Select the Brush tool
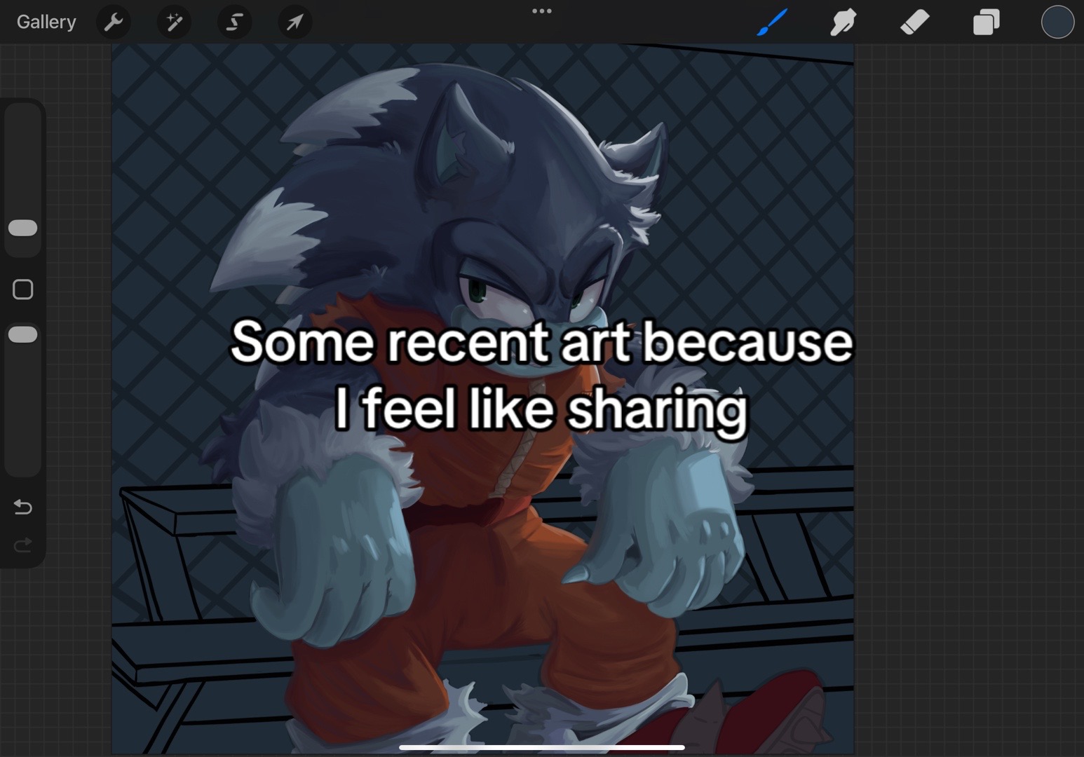The width and height of the screenshot is (1084, 757). [x=773, y=22]
